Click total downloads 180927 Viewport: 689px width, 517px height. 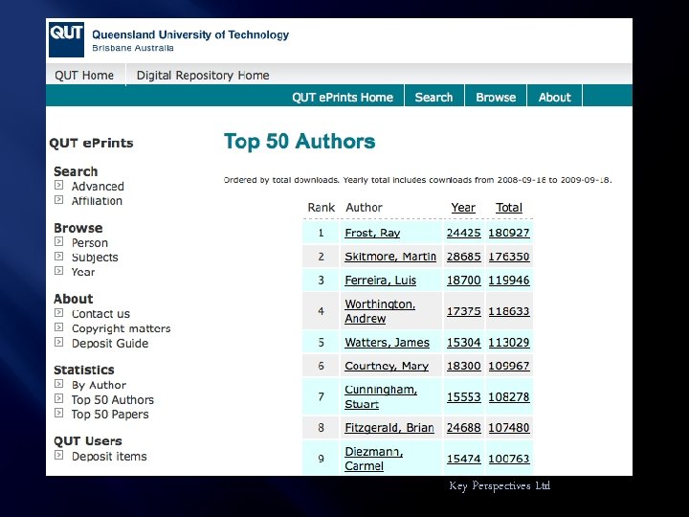(509, 233)
